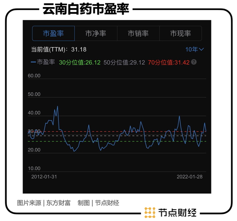The image size is (237, 221).
Task: Click the 10.00 y-axis label
Action: pos(34,168)
